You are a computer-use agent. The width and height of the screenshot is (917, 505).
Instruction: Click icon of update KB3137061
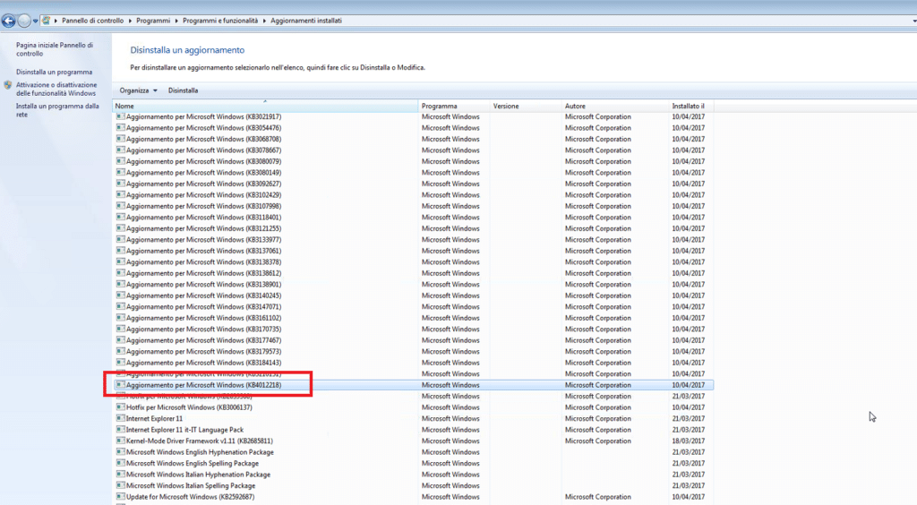pyautogui.click(x=121, y=250)
